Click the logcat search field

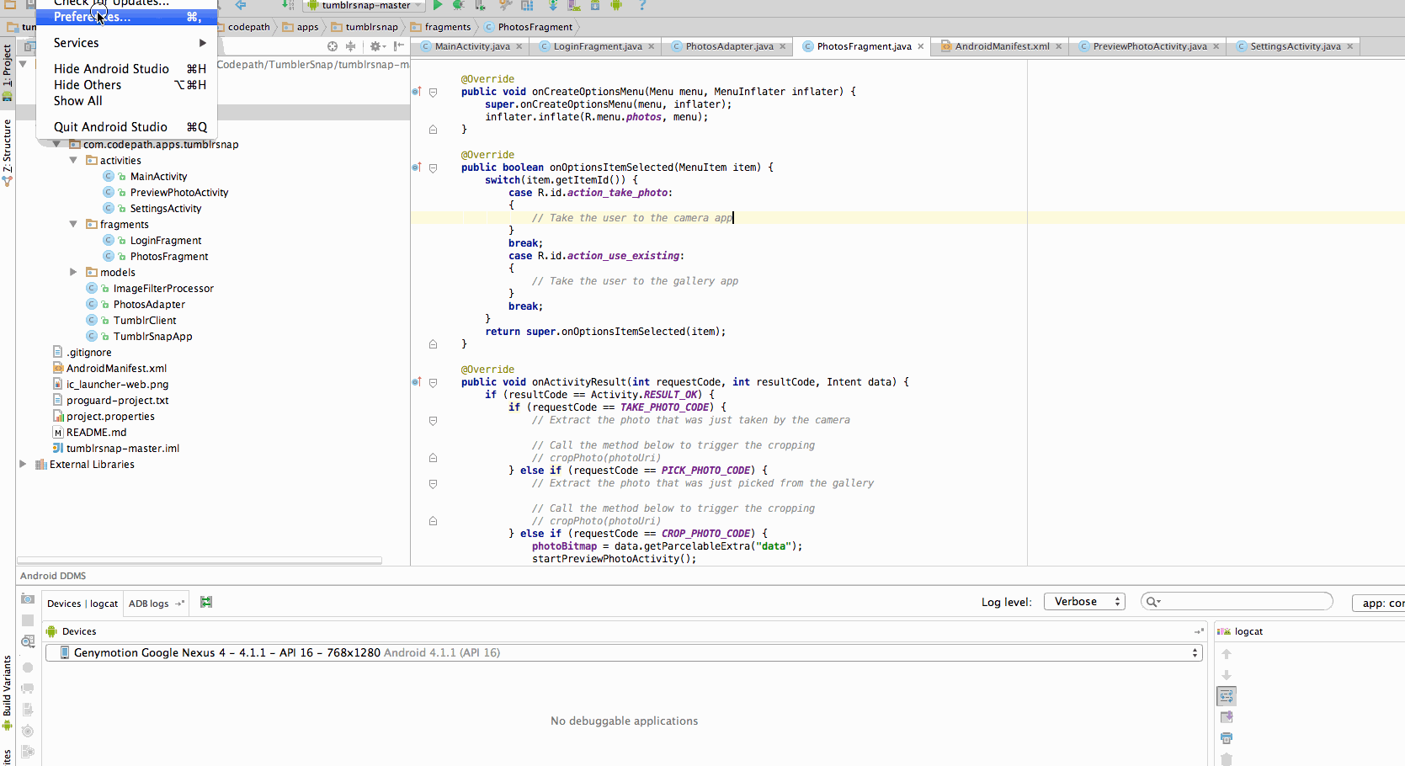coord(1237,602)
